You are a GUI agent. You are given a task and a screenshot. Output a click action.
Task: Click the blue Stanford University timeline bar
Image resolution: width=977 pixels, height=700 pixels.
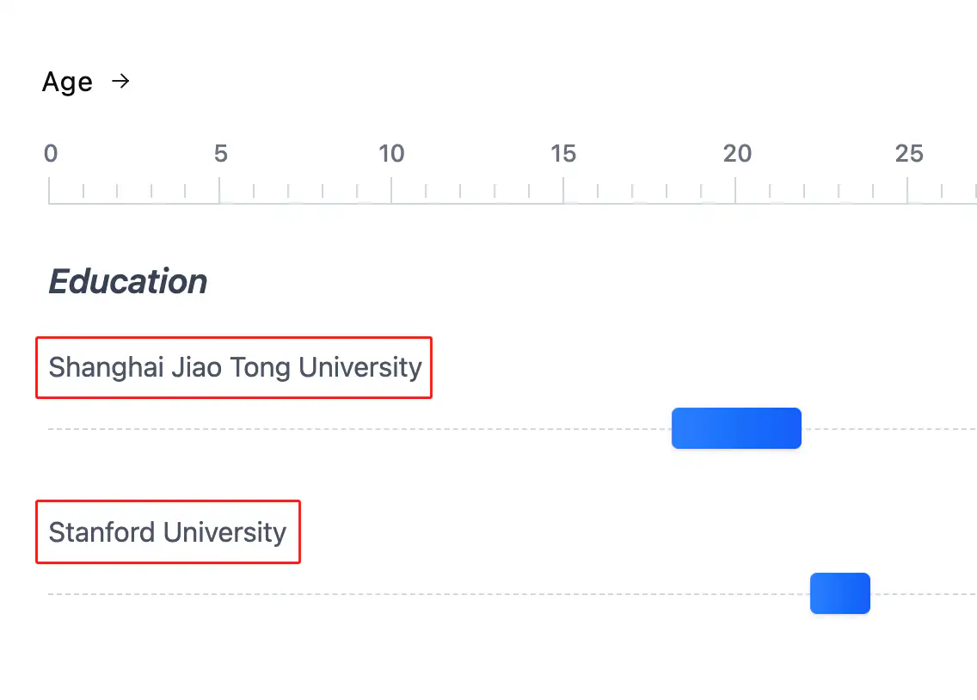click(840, 593)
